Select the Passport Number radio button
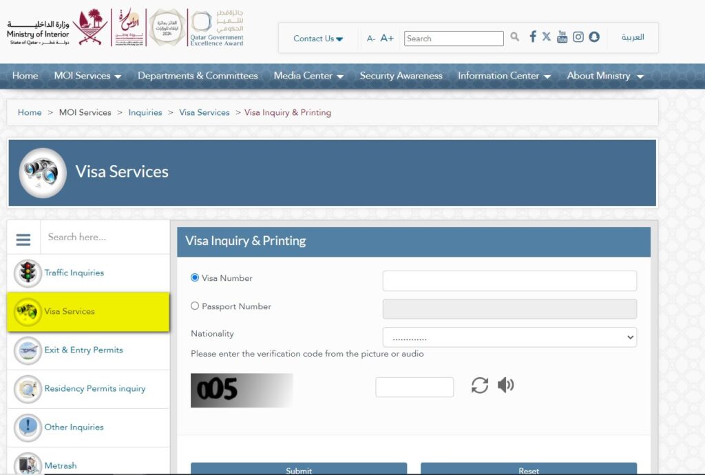This screenshot has height=475, width=705. coord(195,306)
